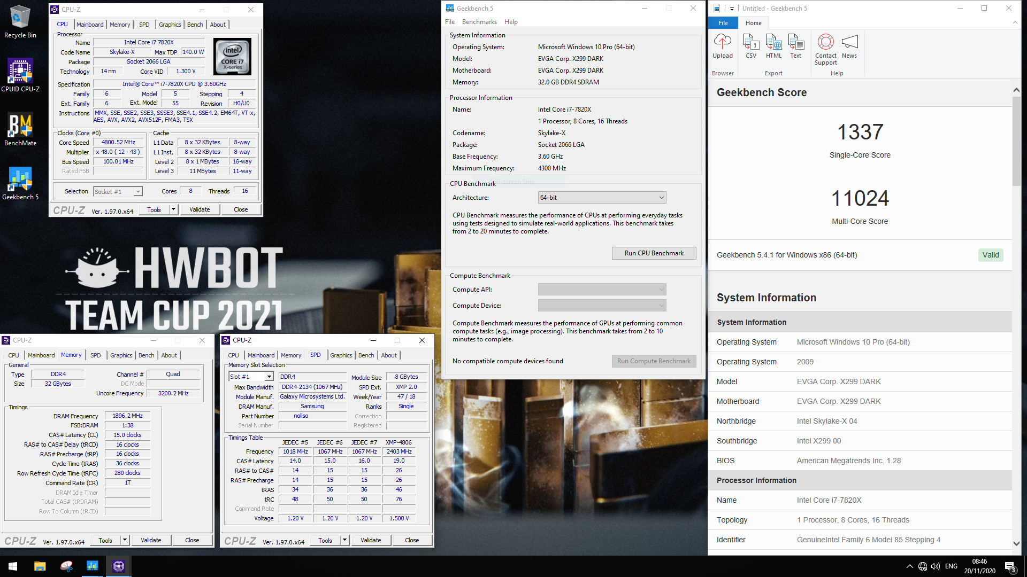1027x577 pixels.
Task: Open Tools dropdown arrow in Memory CPU-Z window
Action: pos(125,540)
